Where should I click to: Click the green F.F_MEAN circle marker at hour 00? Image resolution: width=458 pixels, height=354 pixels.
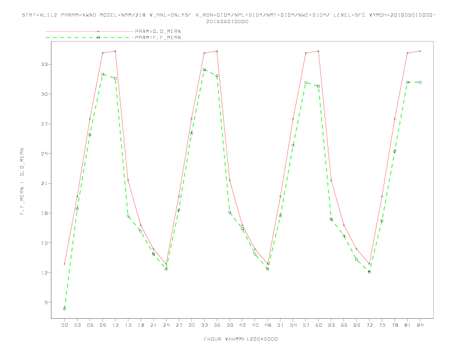[65, 309]
